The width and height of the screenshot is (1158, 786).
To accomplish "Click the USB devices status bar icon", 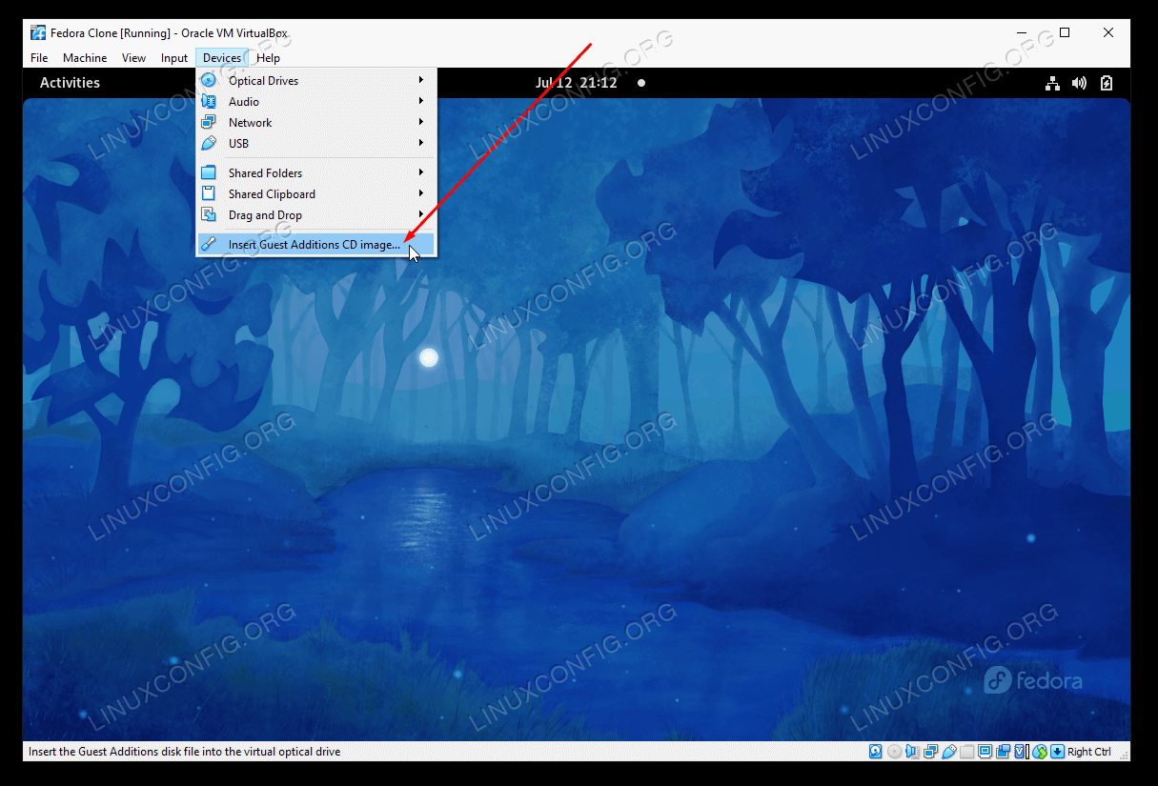I will [949, 752].
